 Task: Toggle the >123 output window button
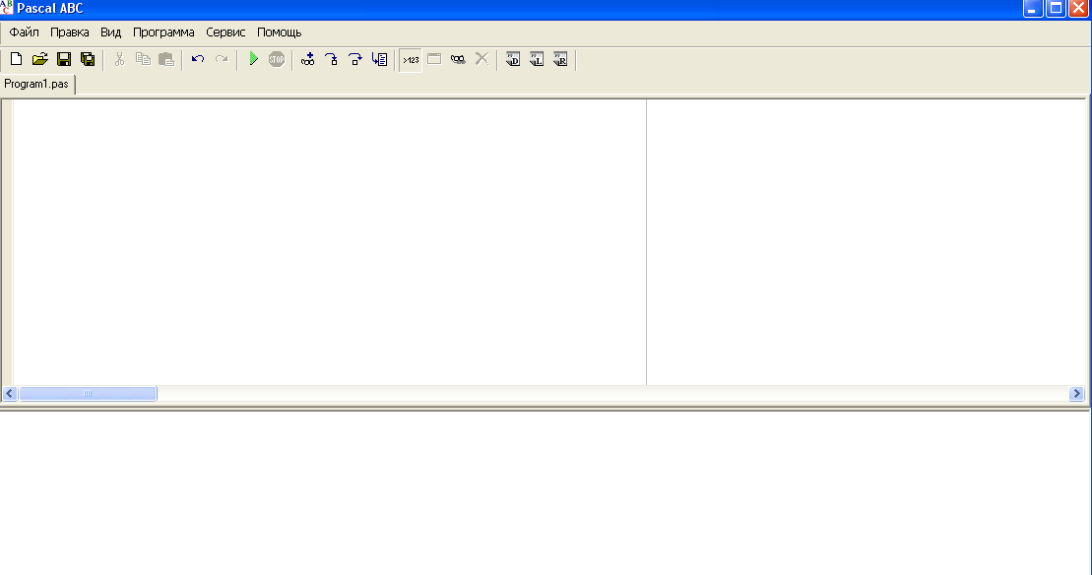tap(411, 60)
